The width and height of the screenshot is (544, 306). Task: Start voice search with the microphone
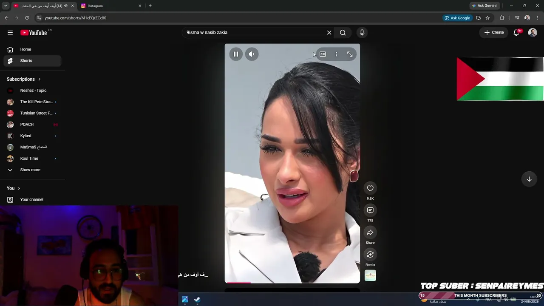click(362, 33)
